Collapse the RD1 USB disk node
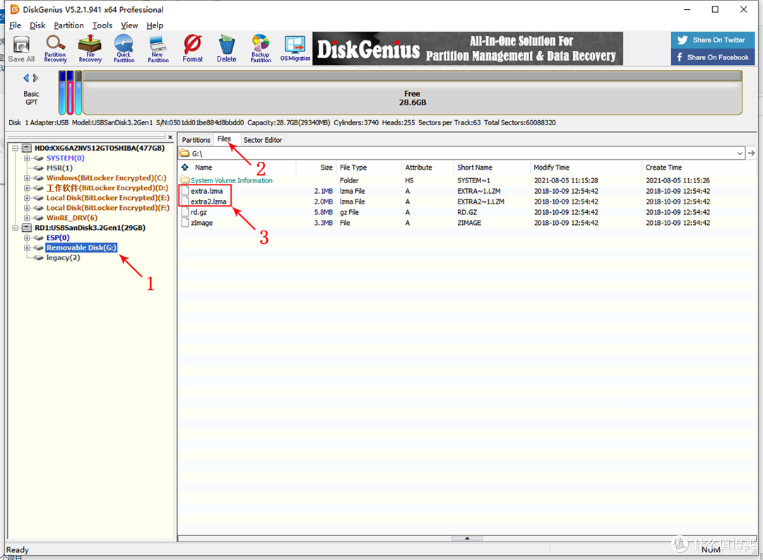Image resolution: width=763 pixels, height=560 pixels. click(15, 228)
